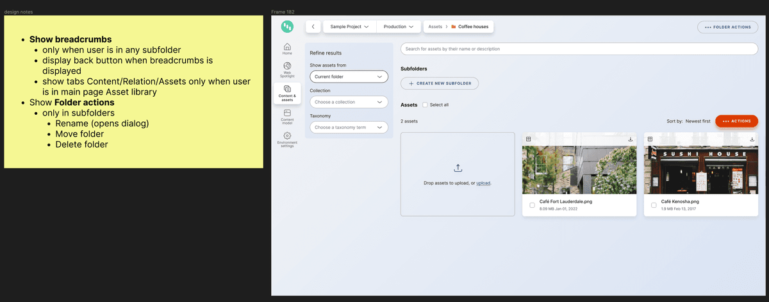Click download icon on Café Fort Lauderdale card
The image size is (769, 302).
pyautogui.click(x=630, y=139)
